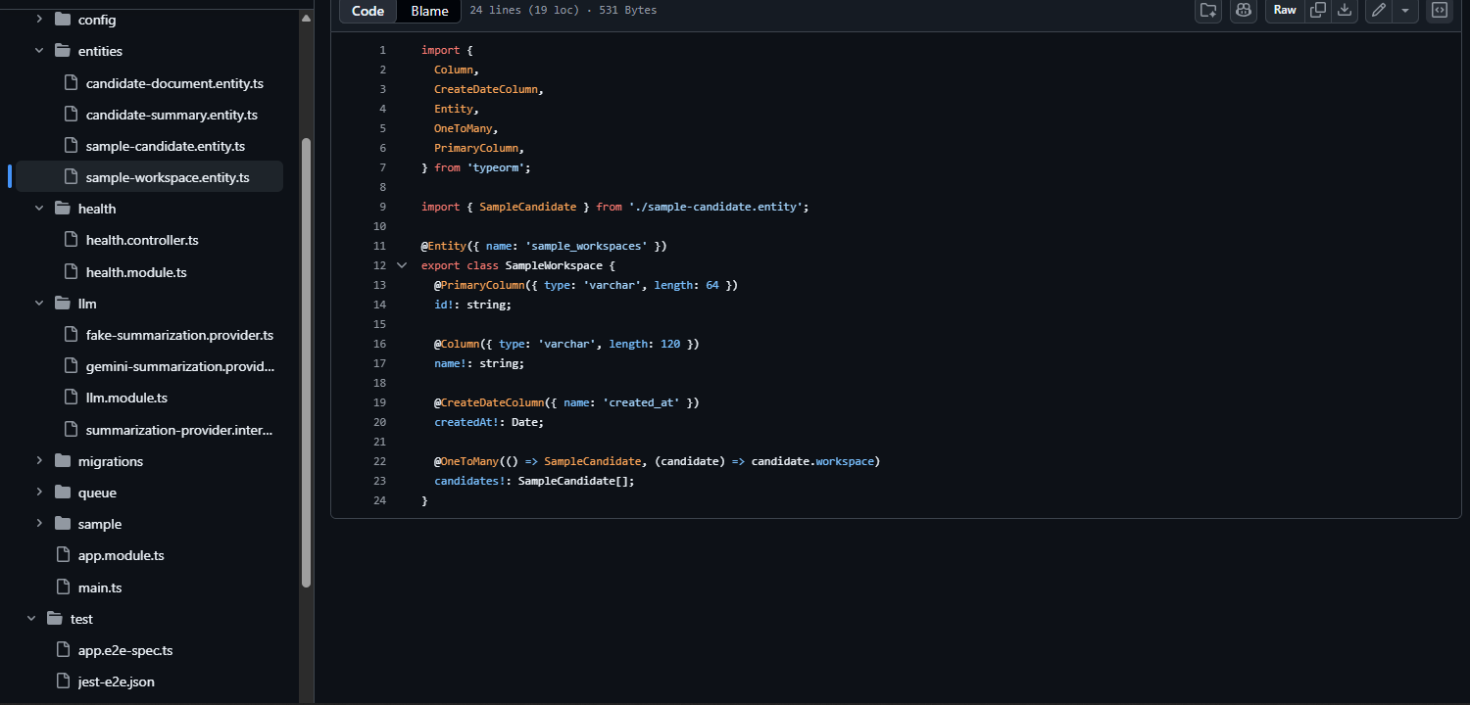This screenshot has height=705, width=1470.
Task: Click the migrations folder icon
Action: 63,461
